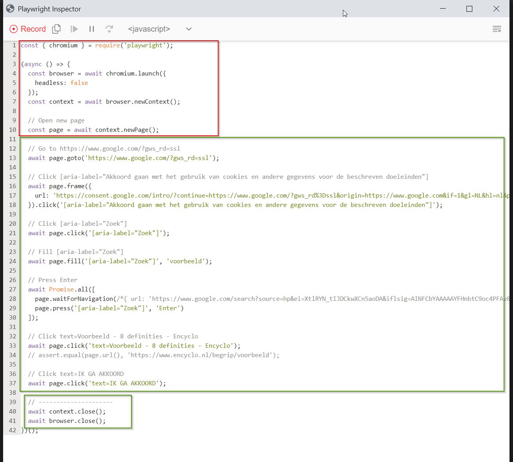
Task: Clear the generated code with clear icon
Action: [497, 29]
